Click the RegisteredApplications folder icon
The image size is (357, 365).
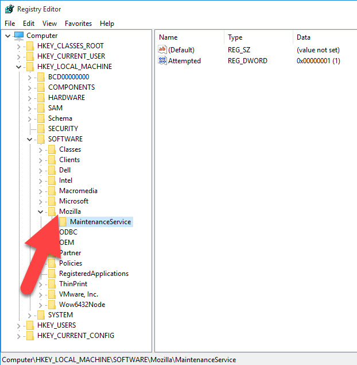click(52, 274)
